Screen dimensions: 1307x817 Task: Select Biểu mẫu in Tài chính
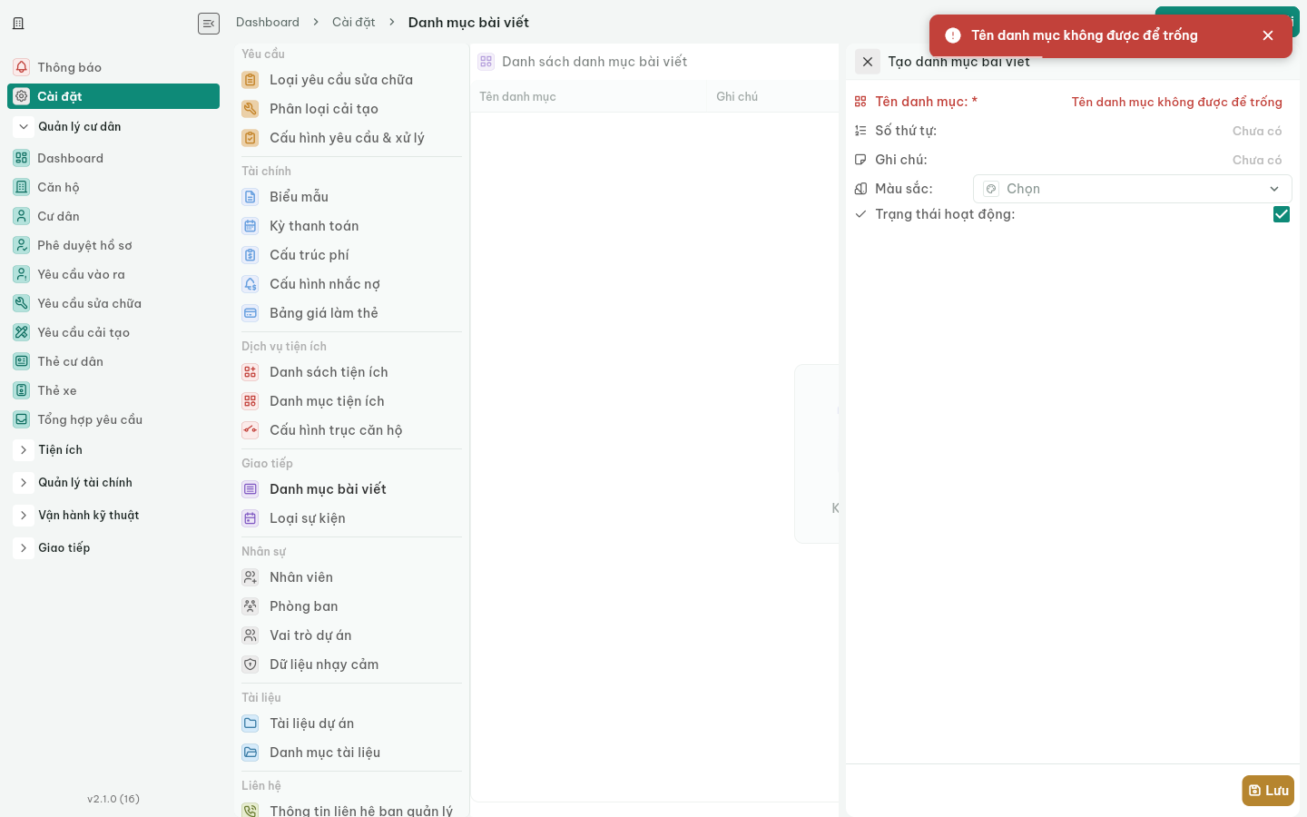pyautogui.click(x=351, y=197)
